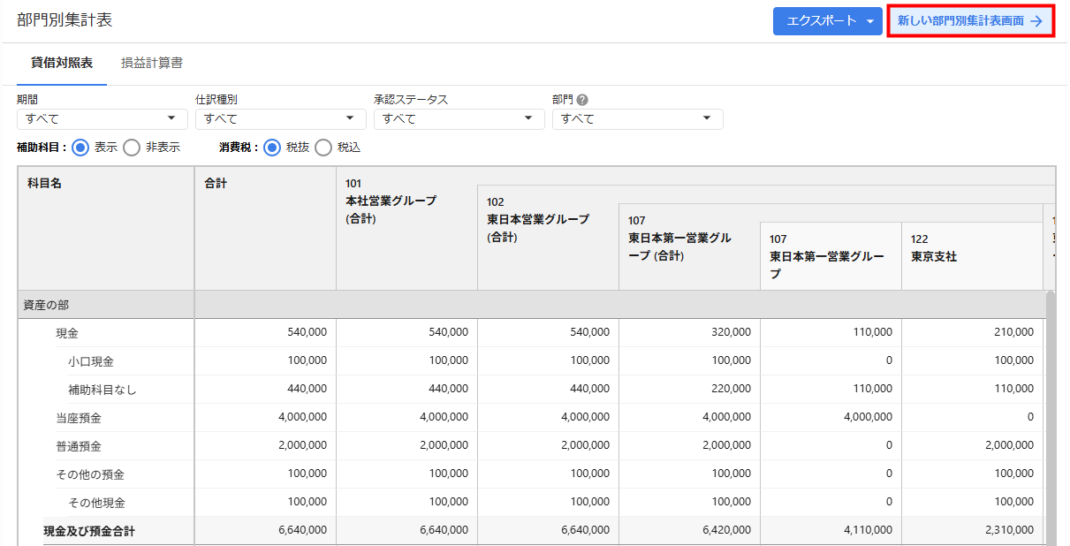Click the 122 東京支社 column header
The width and height of the screenshot is (1070, 546).
[934, 248]
